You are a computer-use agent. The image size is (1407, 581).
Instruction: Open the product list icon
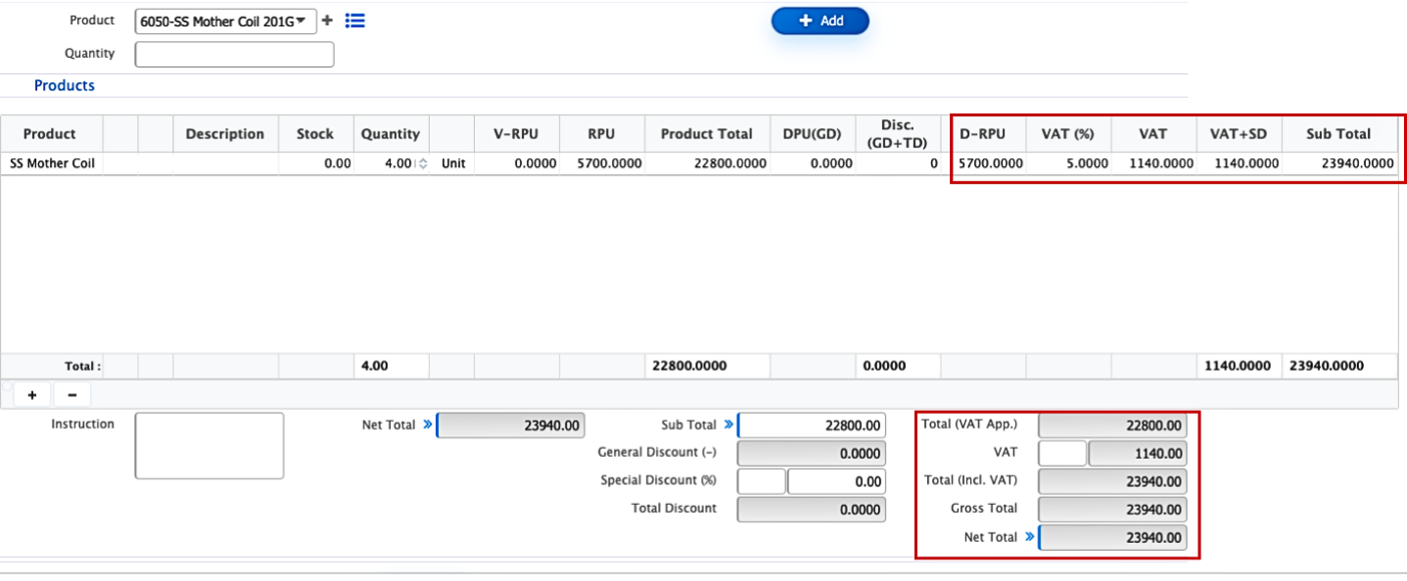click(355, 21)
